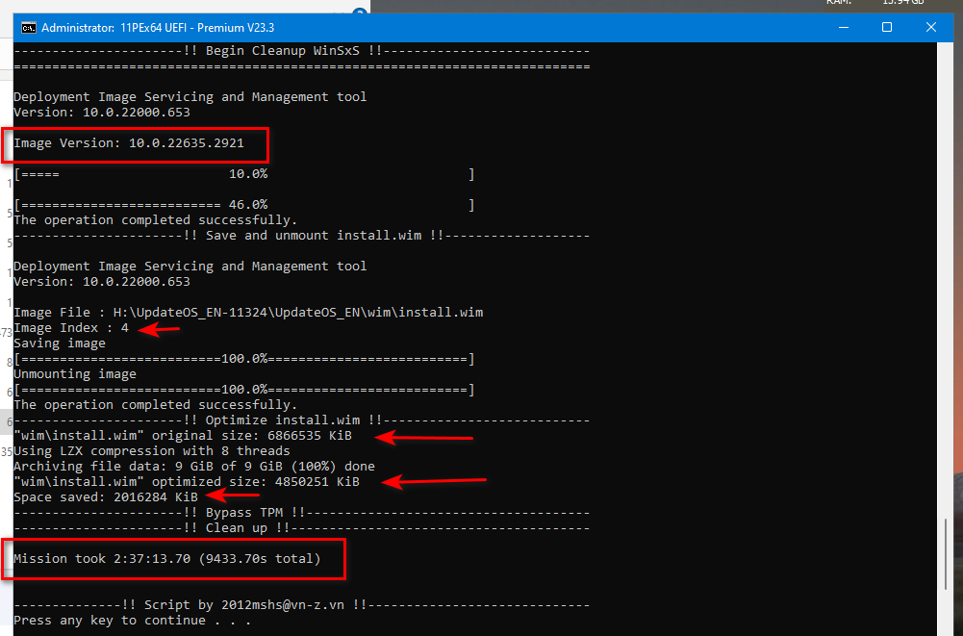Click the 'original size: 6866535 KiB' line
The width and height of the screenshot is (963, 636).
[183, 436]
